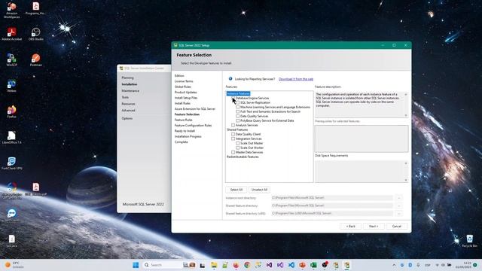Select the Firefox desktop shortcut
The width and height of the screenshot is (482, 271).
pyautogui.click(x=12, y=111)
